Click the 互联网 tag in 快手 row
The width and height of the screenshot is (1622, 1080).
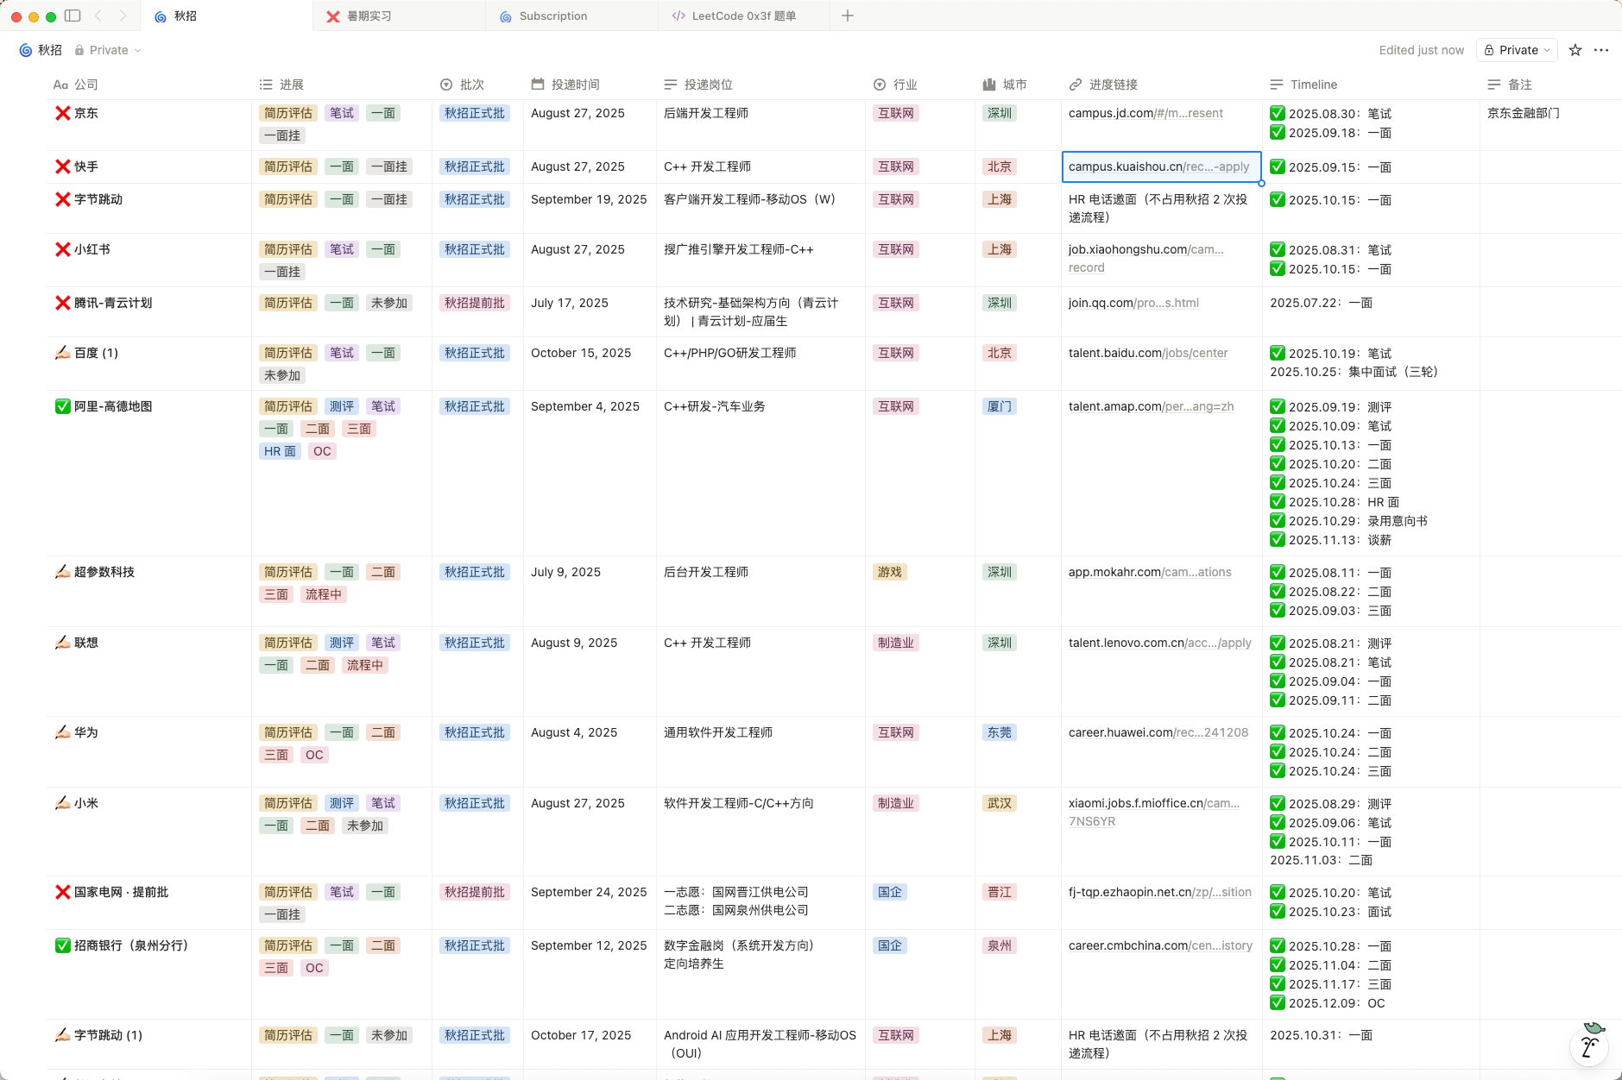click(896, 166)
